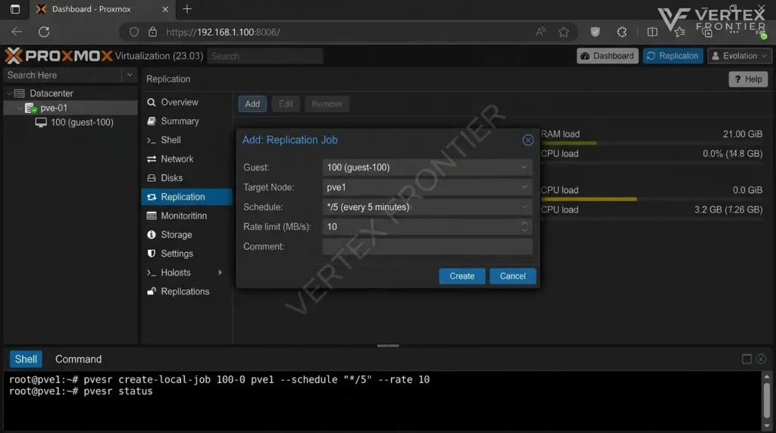Switch to the Shell tab
This screenshot has width=776, height=433.
[x=26, y=359]
